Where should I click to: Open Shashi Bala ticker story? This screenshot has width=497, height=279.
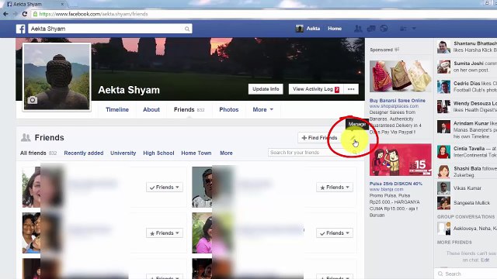point(467,172)
